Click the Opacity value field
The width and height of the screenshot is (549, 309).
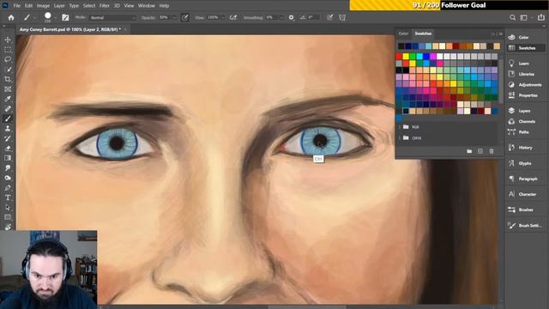[164, 17]
